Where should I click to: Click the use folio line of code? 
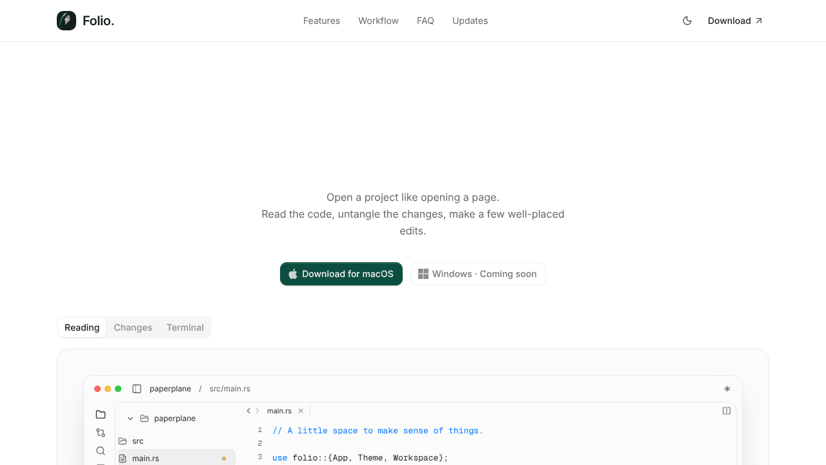click(360, 458)
